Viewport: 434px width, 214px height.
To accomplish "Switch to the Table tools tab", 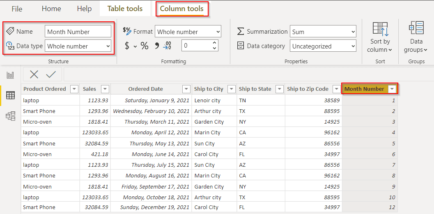I will point(125,9).
